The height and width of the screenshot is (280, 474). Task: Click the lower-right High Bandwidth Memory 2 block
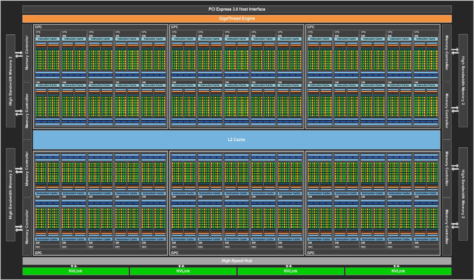[463, 194]
